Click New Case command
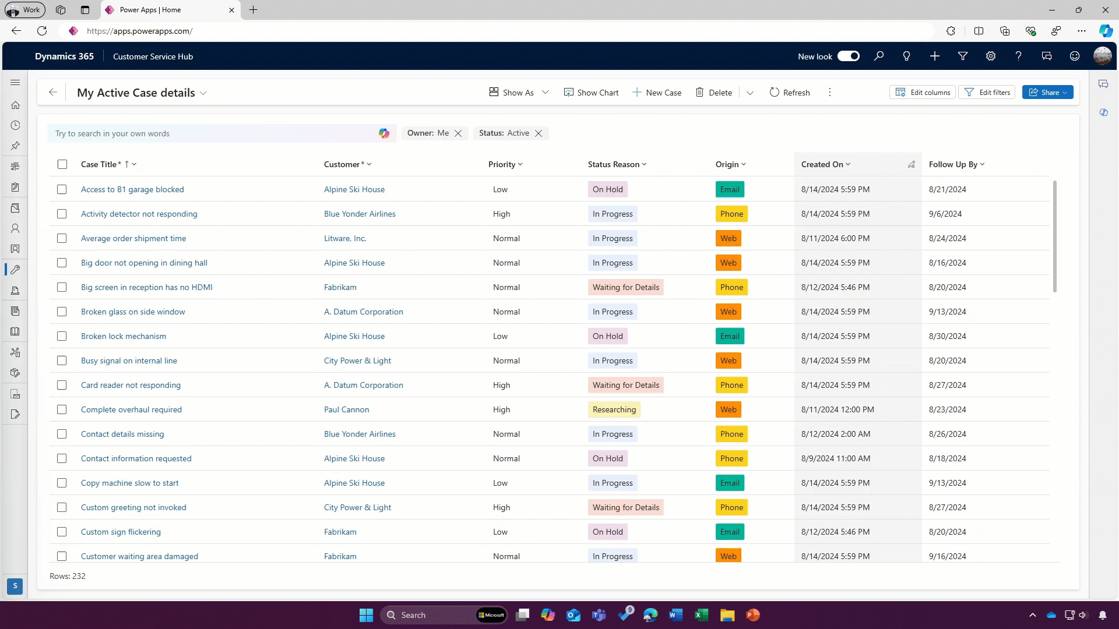Screen dimensions: 1119x629 pos(657,92)
